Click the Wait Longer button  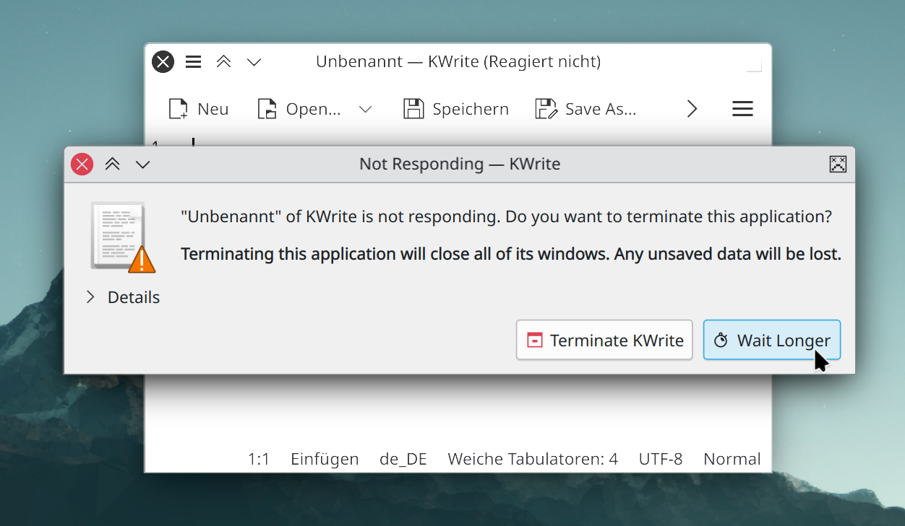pos(771,341)
